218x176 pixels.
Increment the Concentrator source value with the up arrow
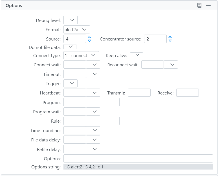click(x=170, y=37)
